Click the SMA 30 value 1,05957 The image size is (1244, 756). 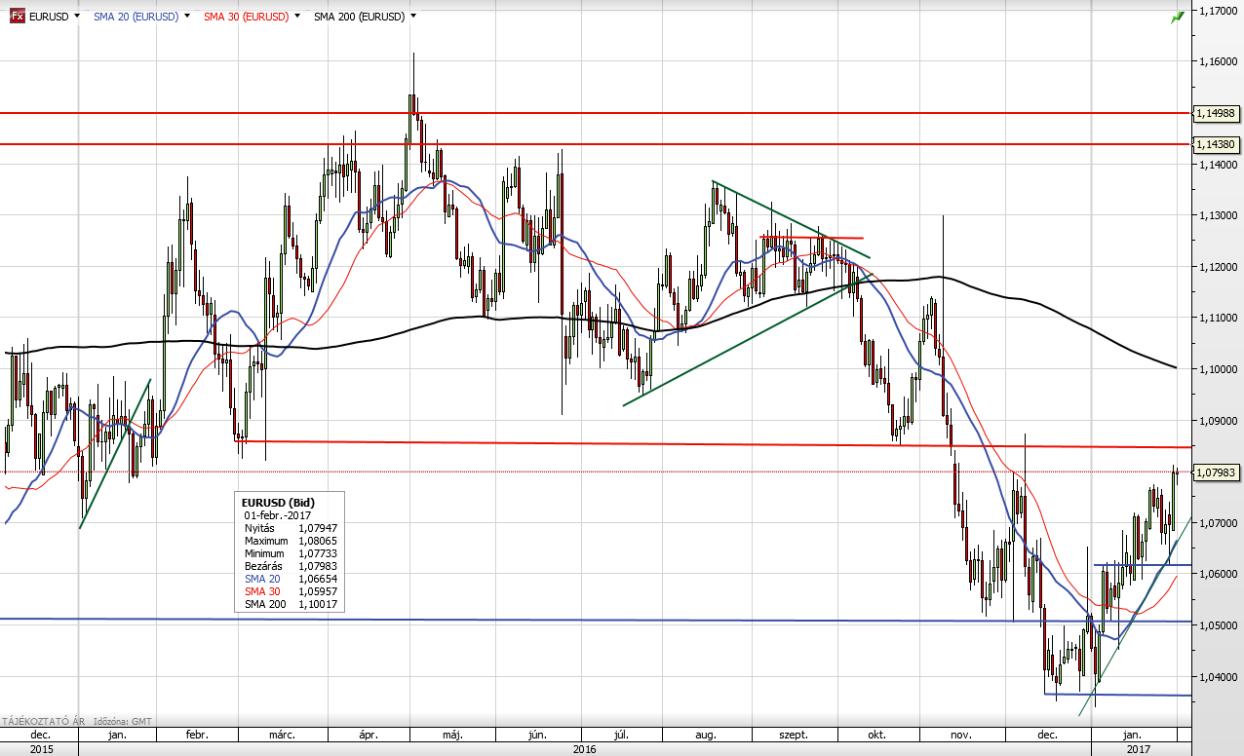[x=318, y=591]
